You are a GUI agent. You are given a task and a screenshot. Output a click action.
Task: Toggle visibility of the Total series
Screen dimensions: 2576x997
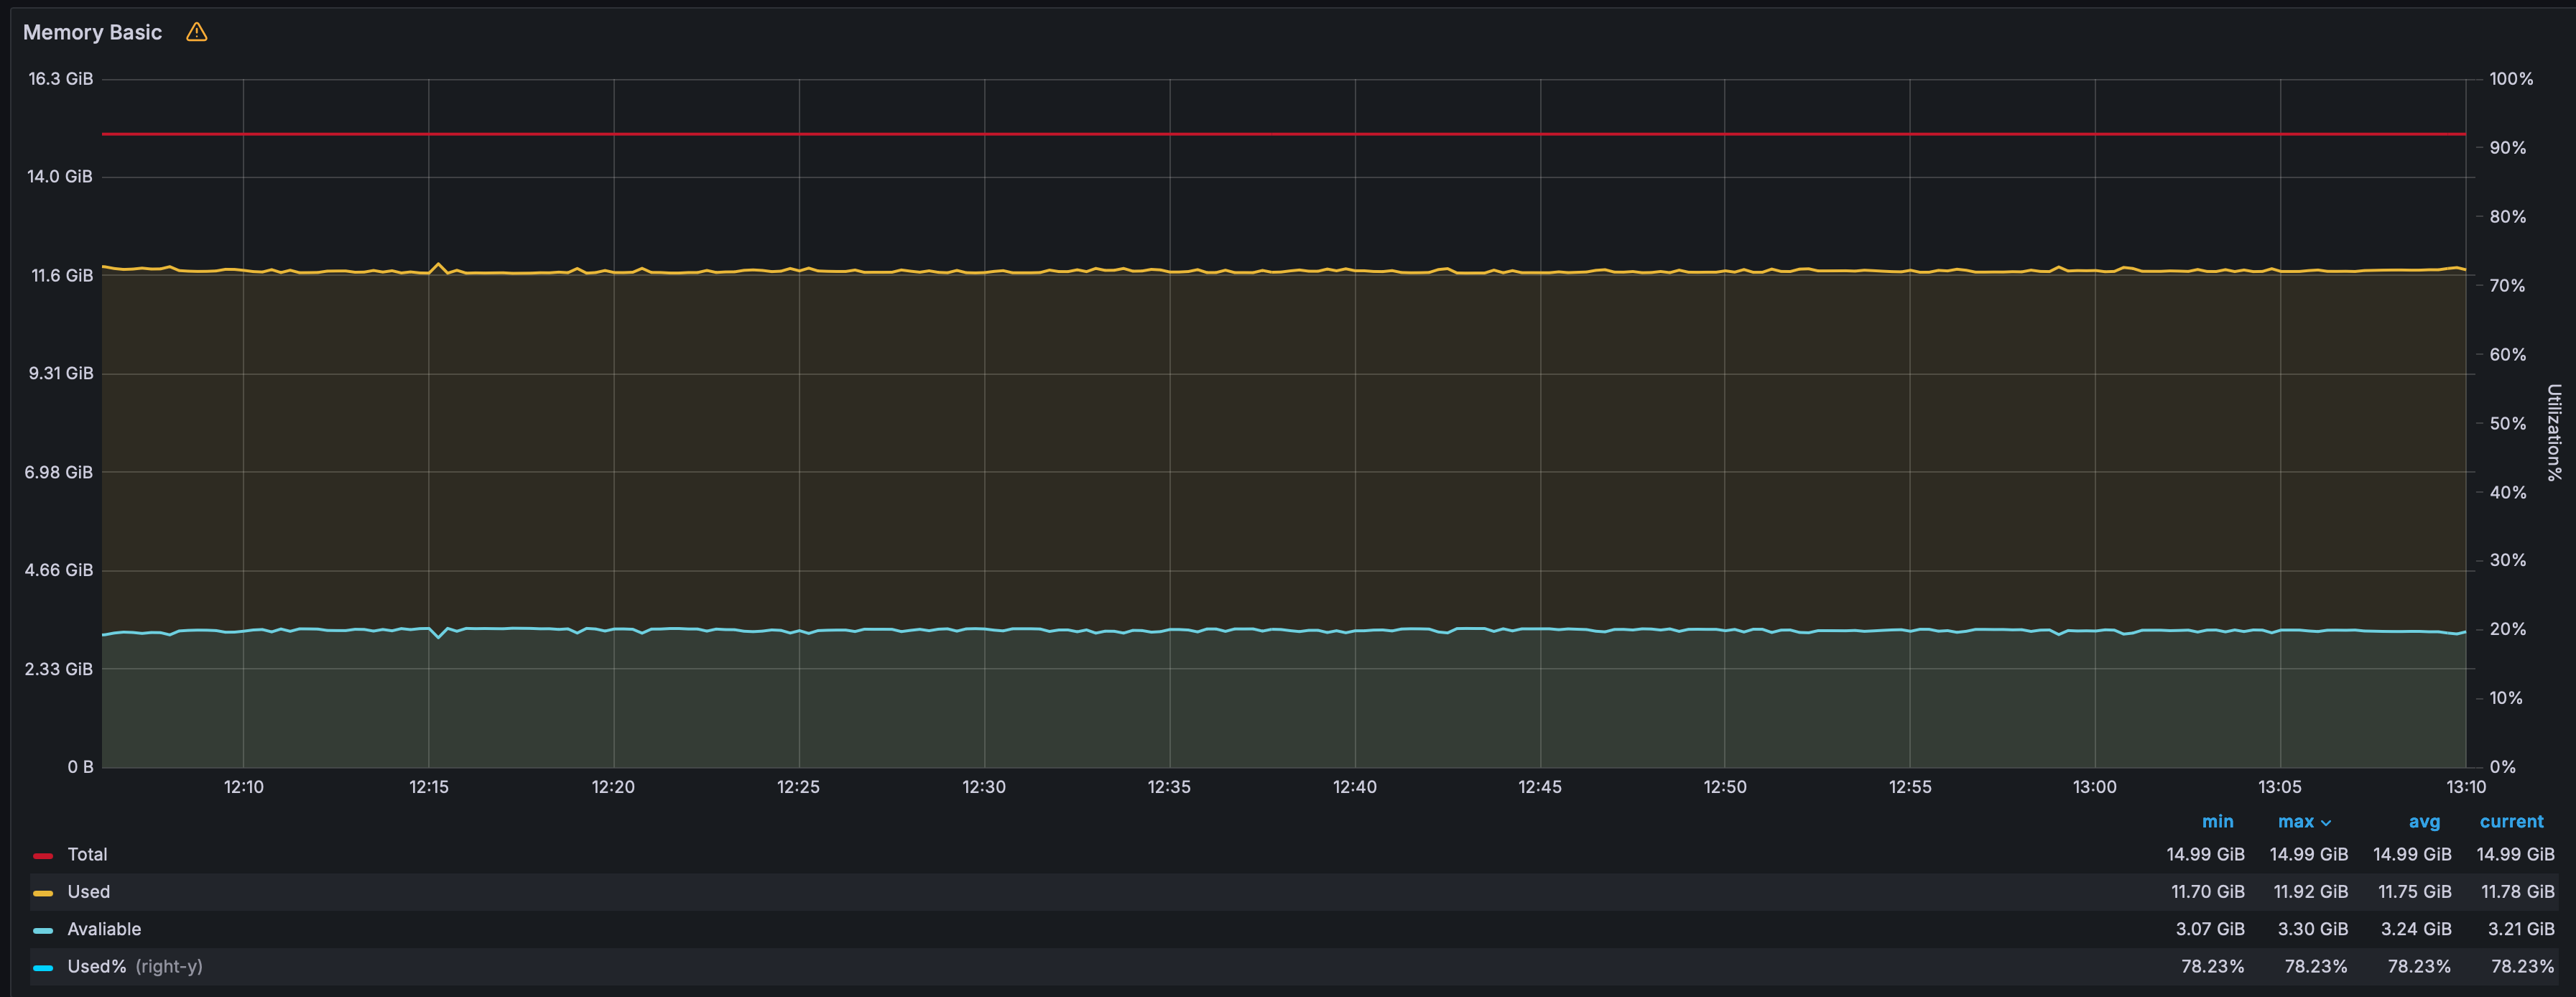pos(87,854)
